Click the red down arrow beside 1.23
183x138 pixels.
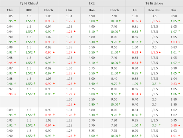click(75, 136)
